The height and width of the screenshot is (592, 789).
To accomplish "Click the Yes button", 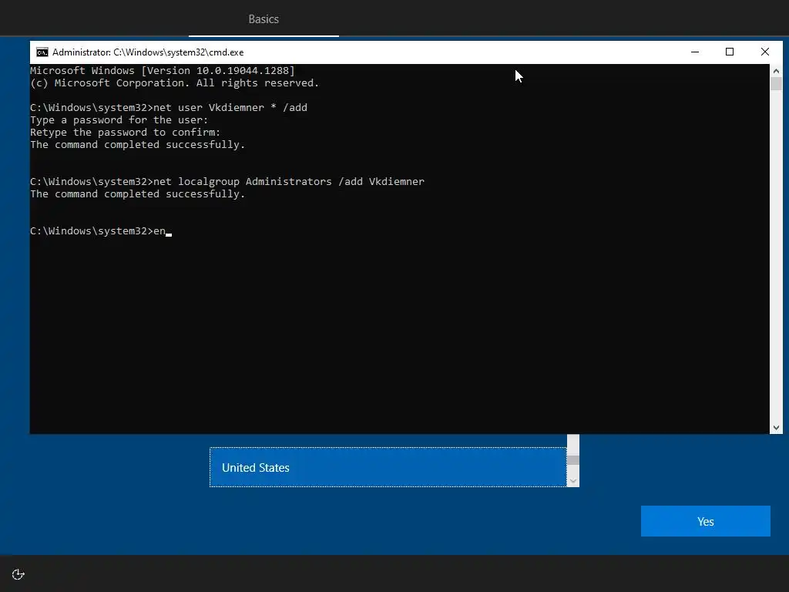I will (706, 521).
